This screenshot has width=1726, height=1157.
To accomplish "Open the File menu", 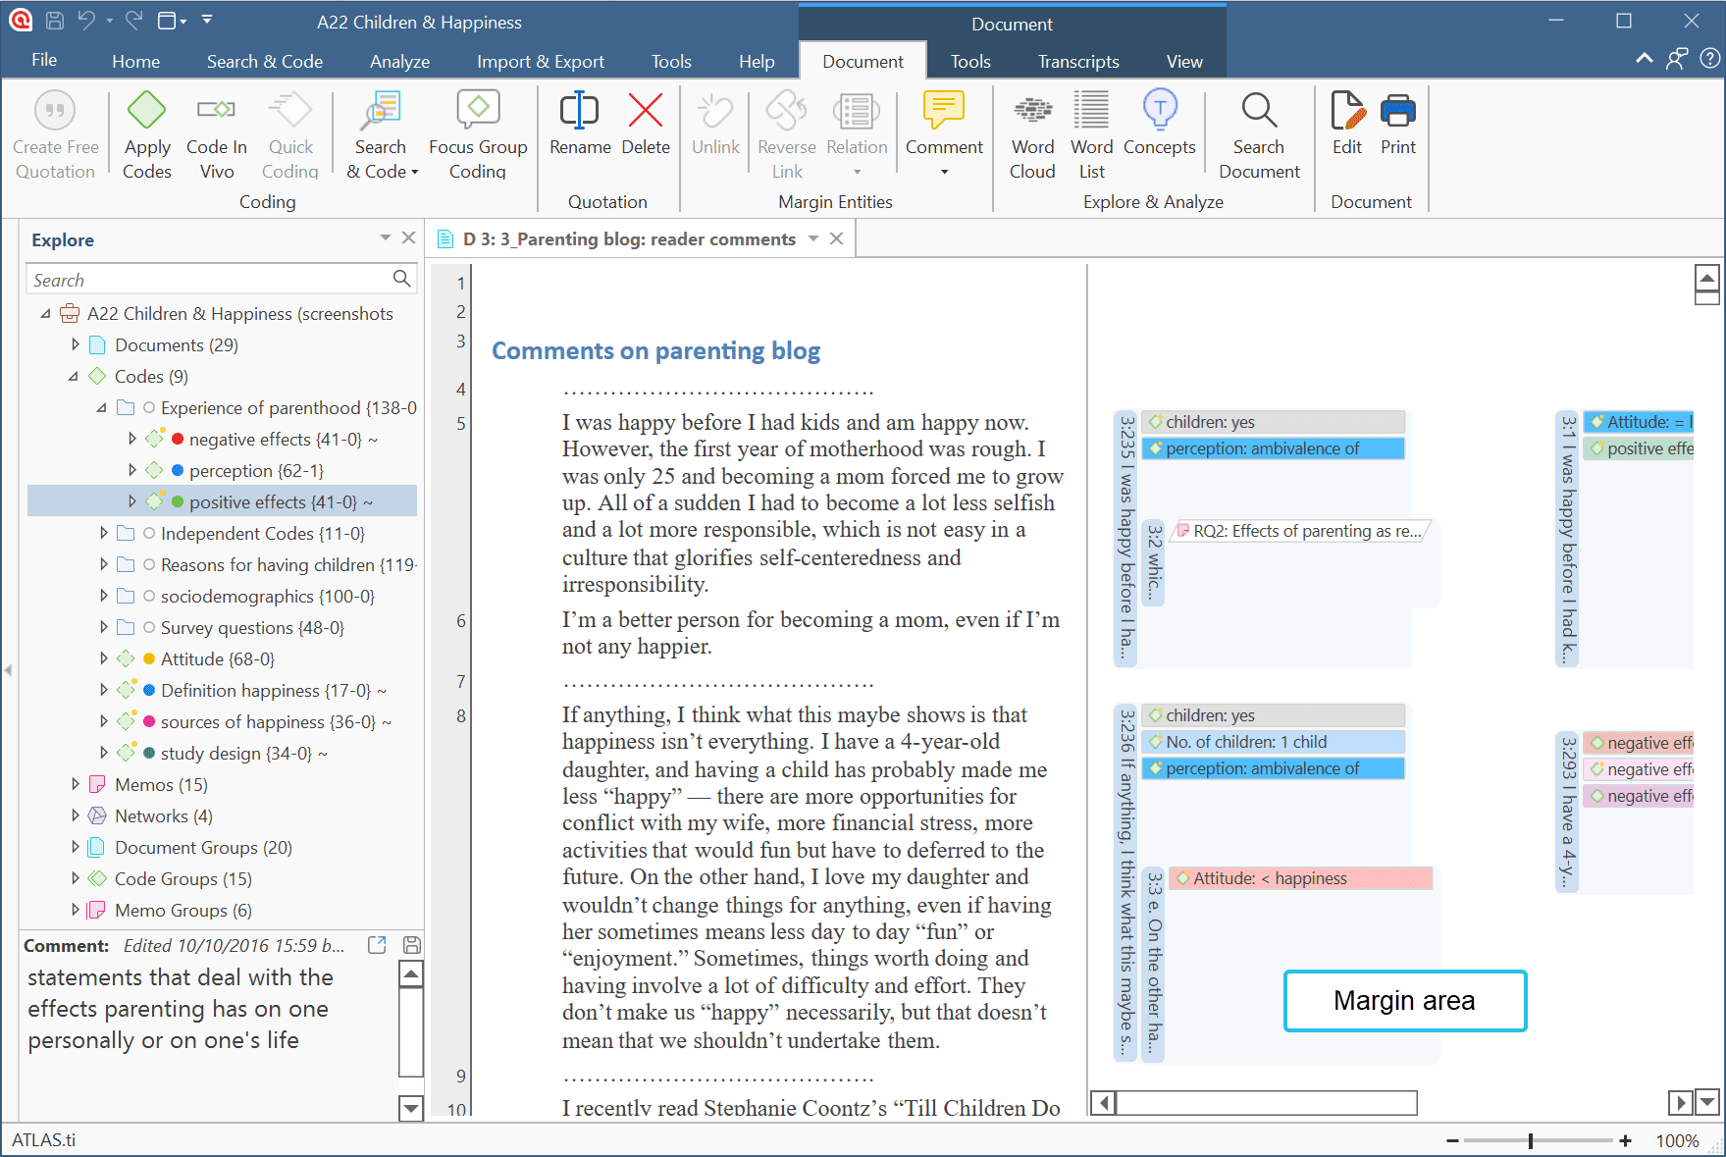I will click(44, 60).
